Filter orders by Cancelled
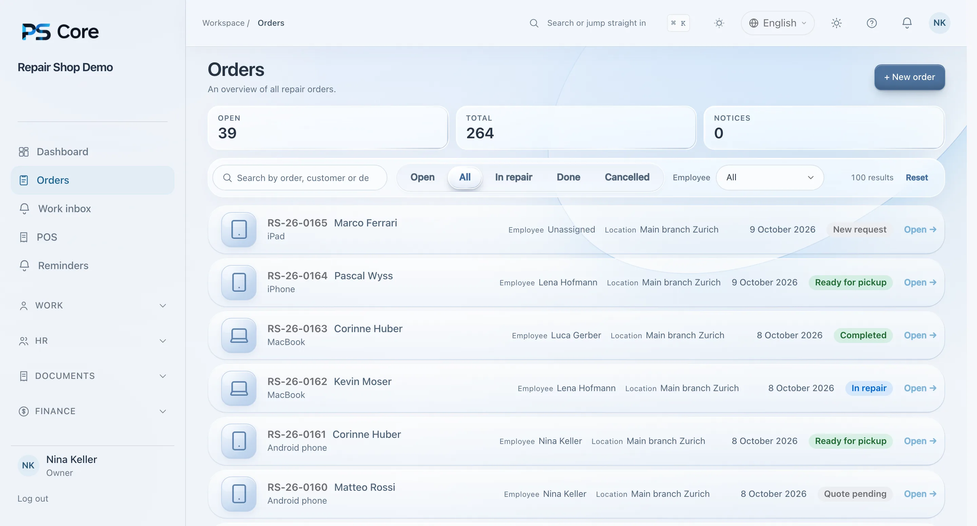The width and height of the screenshot is (977, 526). click(x=627, y=177)
